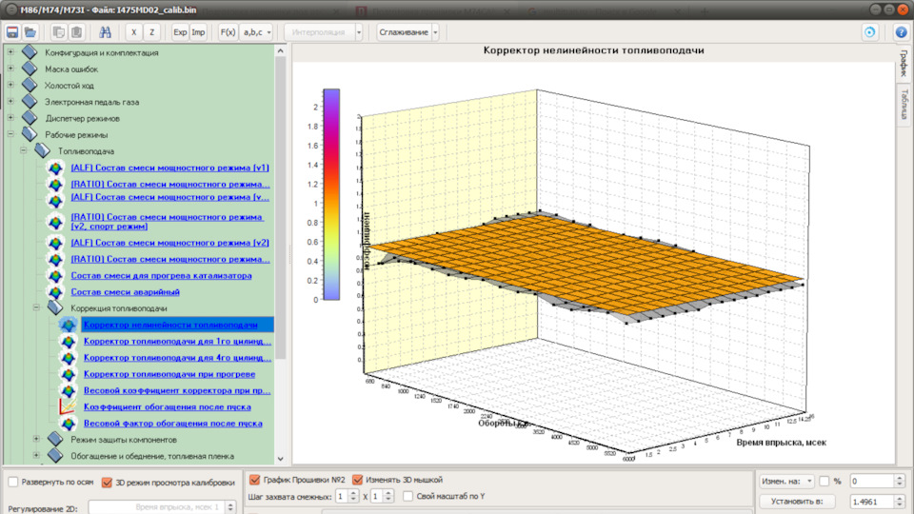Viewport: 914px width, 514px height.
Task: Open Весовой фактор обогащения после пуска
Action: click(172, 423)
